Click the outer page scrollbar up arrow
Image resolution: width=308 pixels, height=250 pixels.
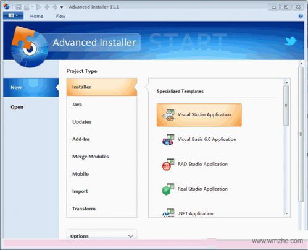pyautogui.click(x=301, y=64)
